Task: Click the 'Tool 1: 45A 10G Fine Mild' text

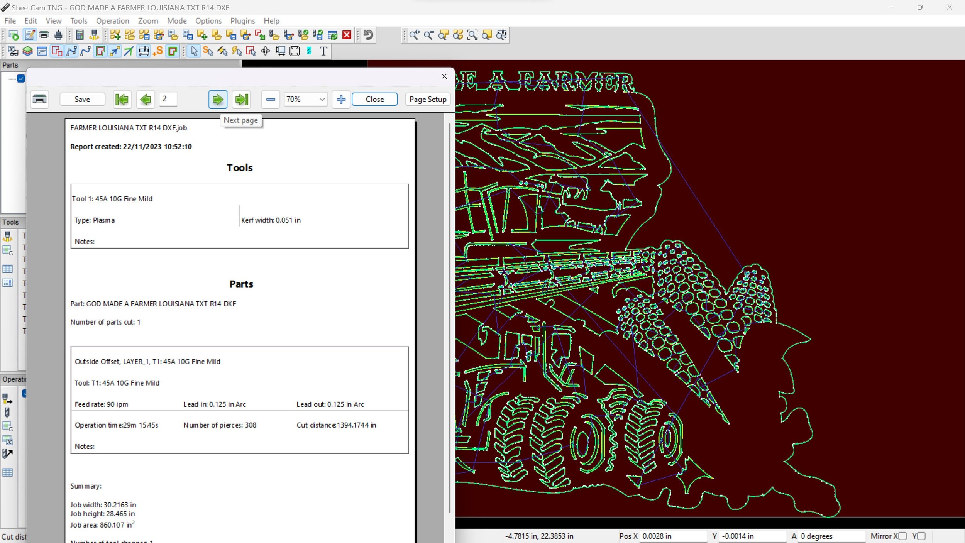Action: 112,199
